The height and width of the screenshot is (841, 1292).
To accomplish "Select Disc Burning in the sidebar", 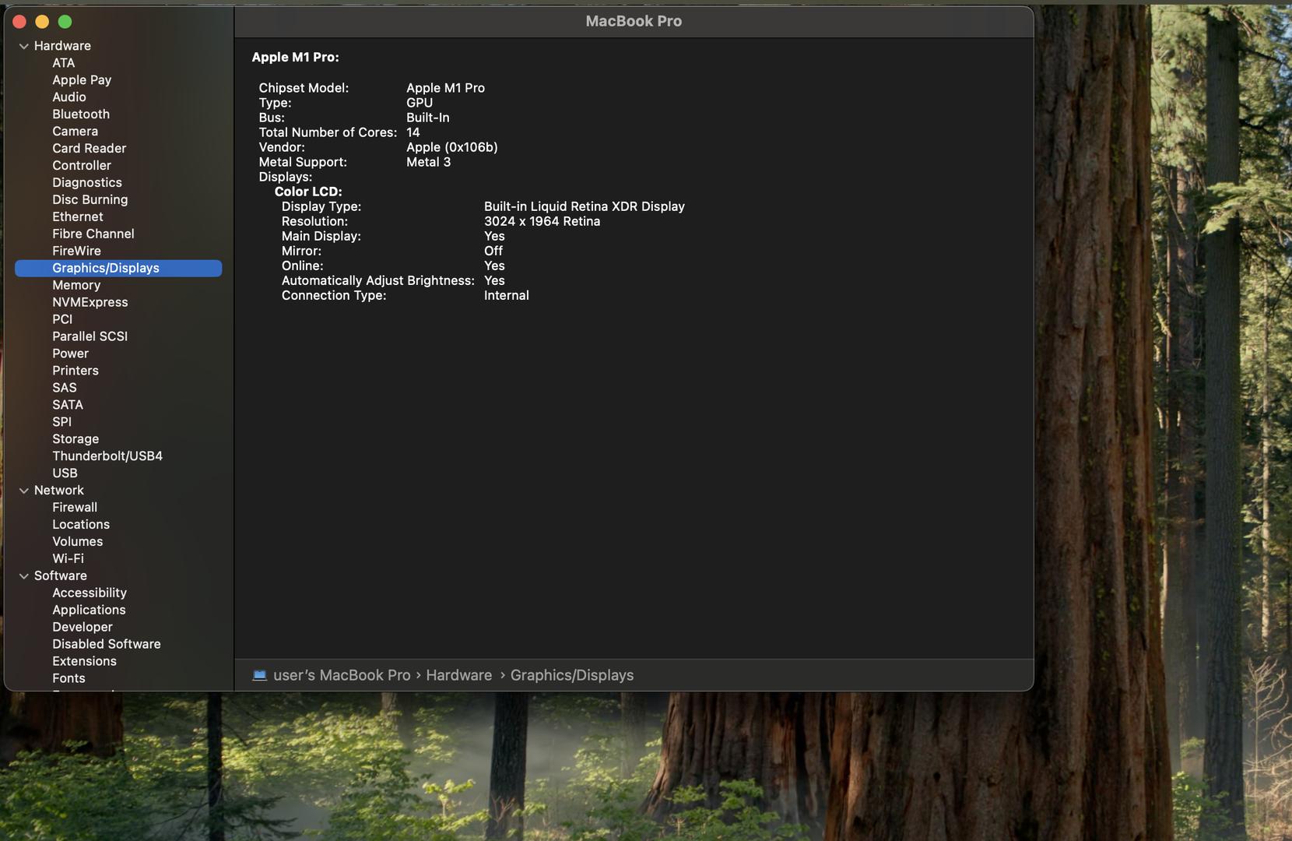I will click(x=90, y=200).
